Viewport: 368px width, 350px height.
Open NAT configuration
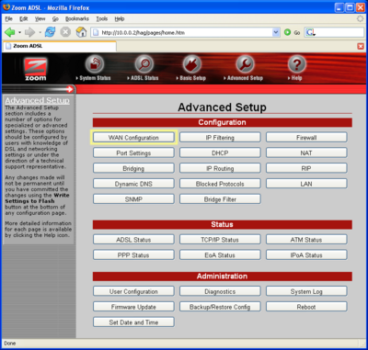click(x=306, y=152)
